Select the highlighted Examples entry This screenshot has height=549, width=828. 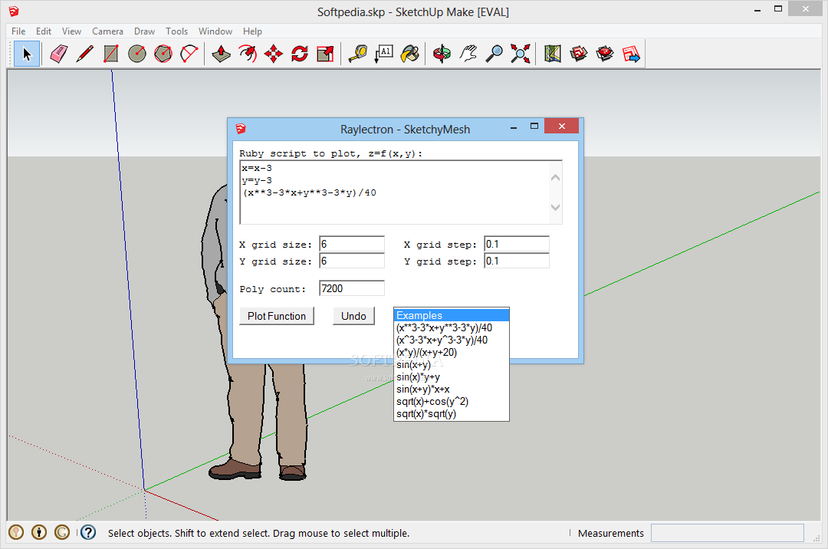coord(452,315)
